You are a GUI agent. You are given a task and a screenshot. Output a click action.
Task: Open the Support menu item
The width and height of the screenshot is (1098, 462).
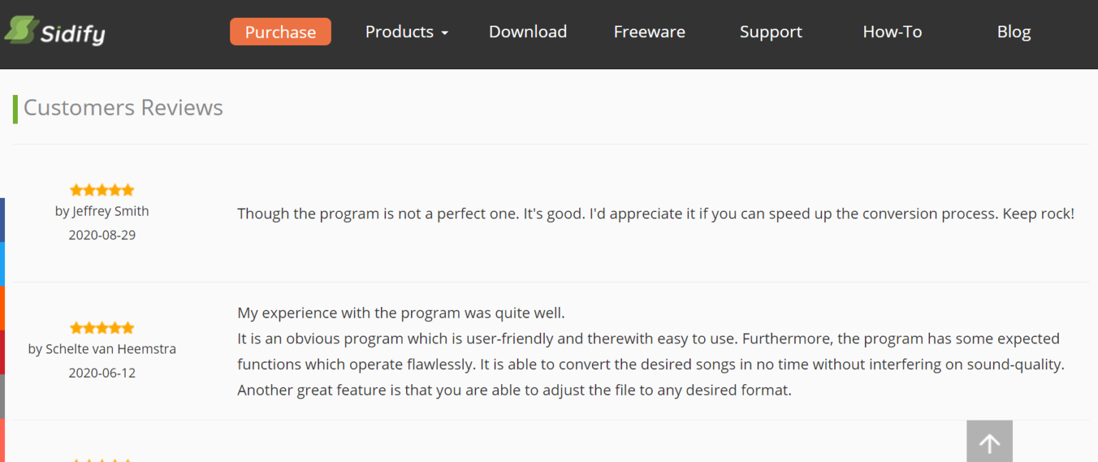coord(771,32)
